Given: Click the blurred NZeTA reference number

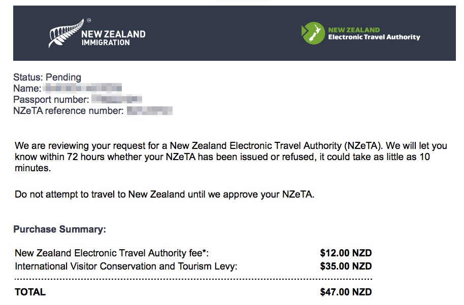Looking at the screenshot, I should tap(150, 110).
